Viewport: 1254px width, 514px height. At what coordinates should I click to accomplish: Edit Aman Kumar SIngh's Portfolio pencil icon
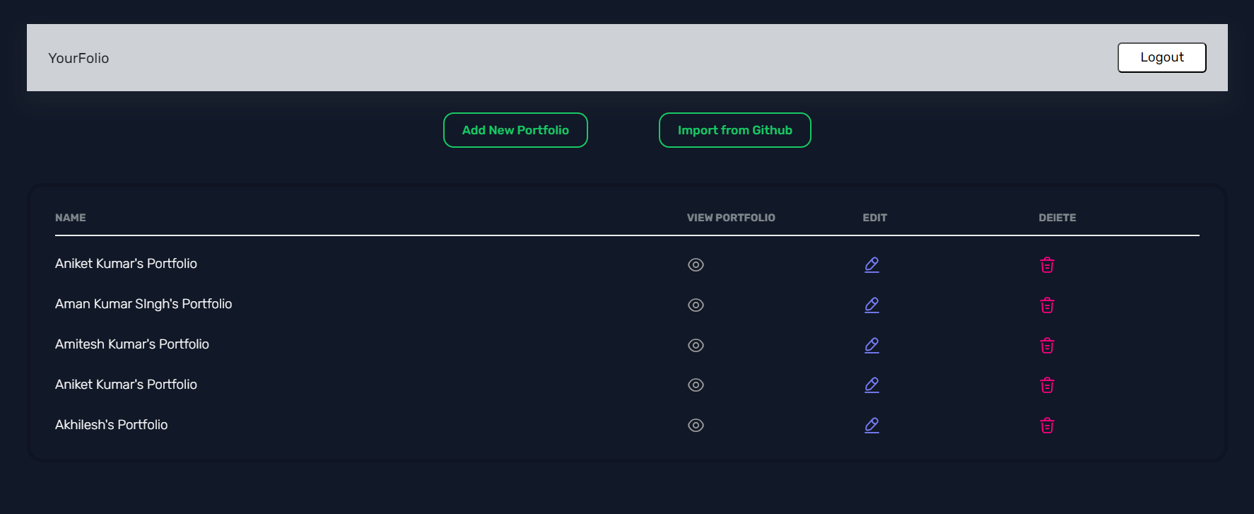coord(872,305)
